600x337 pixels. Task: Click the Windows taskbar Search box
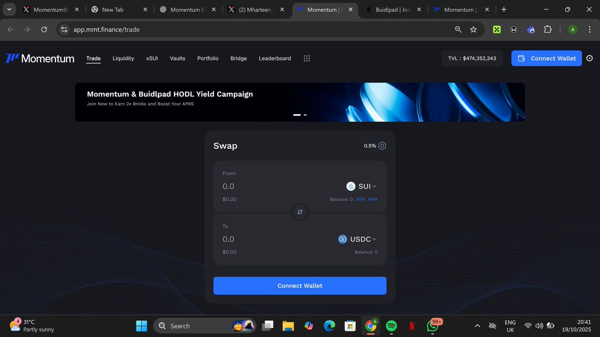coord(204,326)
